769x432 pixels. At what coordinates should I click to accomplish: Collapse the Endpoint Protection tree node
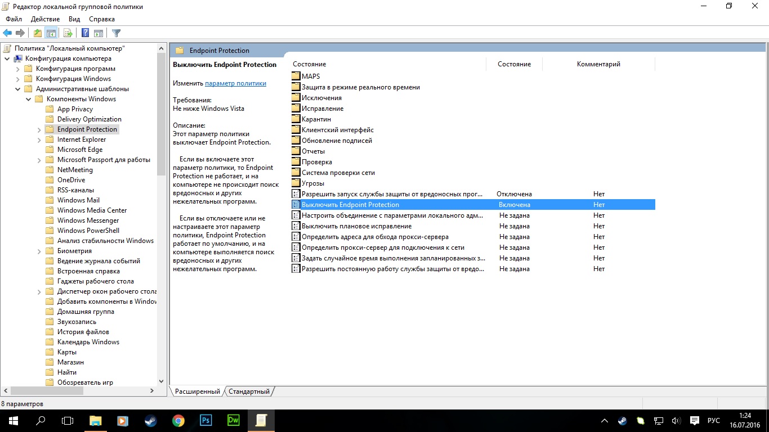[x=39, y=129]
